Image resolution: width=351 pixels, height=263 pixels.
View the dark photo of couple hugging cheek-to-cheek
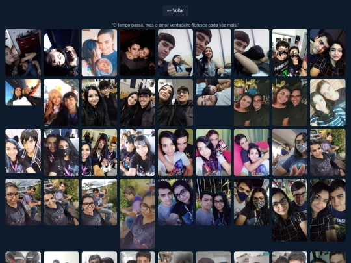[x=137, y=53]
